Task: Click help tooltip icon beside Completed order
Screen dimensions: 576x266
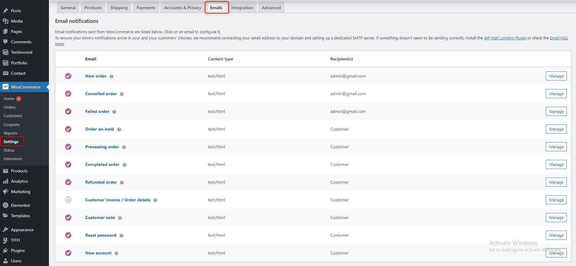Action: (124, 165)
